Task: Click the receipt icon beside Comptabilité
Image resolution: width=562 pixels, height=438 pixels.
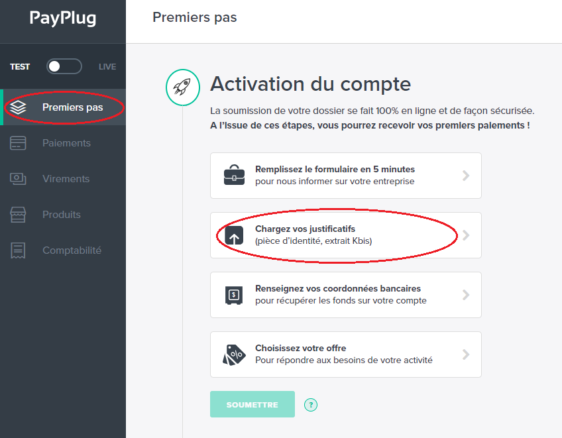Action: click(x=18, y=250)
